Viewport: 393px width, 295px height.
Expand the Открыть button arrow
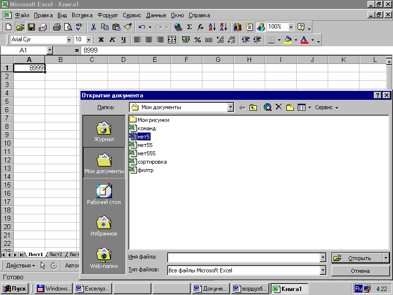(386, 258)
